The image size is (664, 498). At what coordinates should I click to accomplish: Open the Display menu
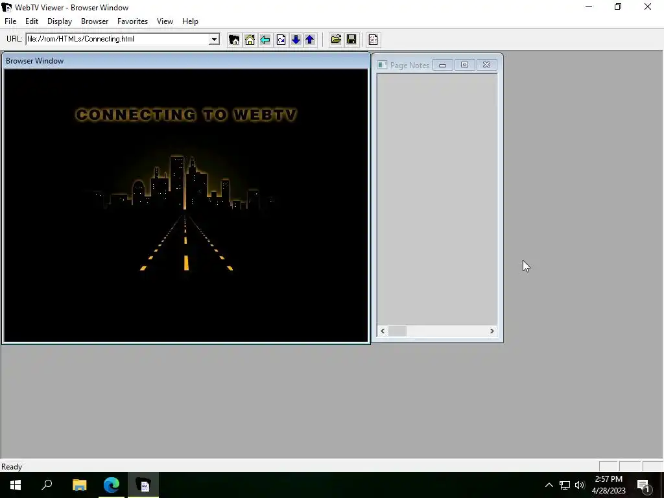(60, 21)
